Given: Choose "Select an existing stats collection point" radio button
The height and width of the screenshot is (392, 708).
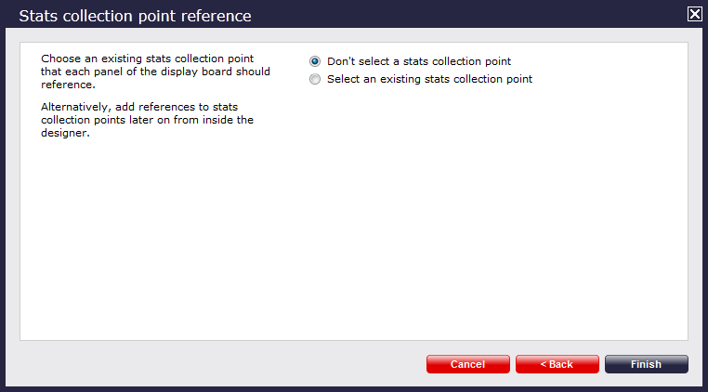Looking at the screenshot, I should tap(315, 79).
